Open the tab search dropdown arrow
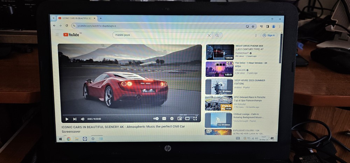The height and width of the screenshot is (163, 350). click(x=53, y=18)
